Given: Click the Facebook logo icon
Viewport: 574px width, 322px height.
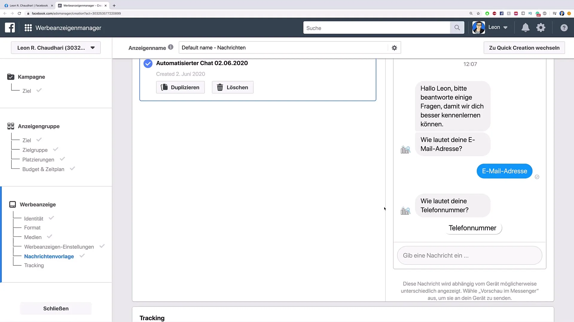Looking at the screenshot, I should [10, 28].
